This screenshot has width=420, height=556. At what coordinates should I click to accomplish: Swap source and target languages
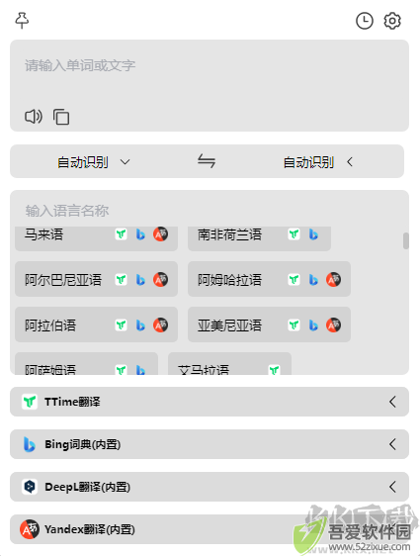pos(207,161)
